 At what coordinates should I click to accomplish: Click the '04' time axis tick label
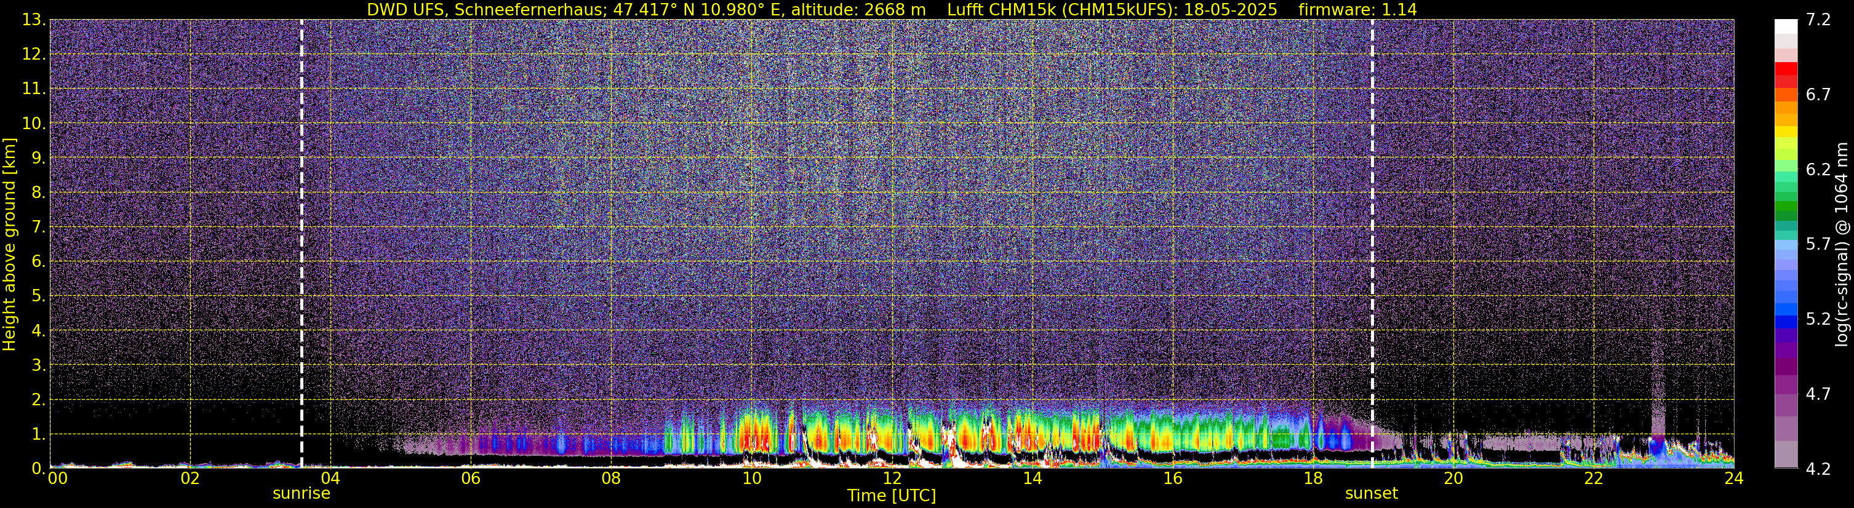pos(330,479)
